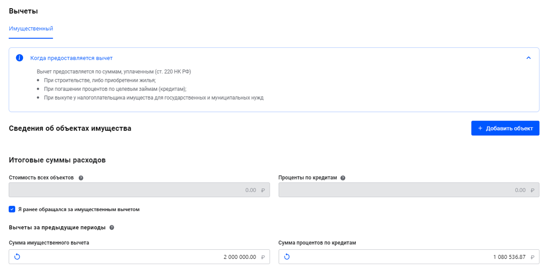Uncheck 'Я ранее обращался за имущественным вычетом' checkbox
The width and height of the screenshot is (546, 268).
click(12, 209)
